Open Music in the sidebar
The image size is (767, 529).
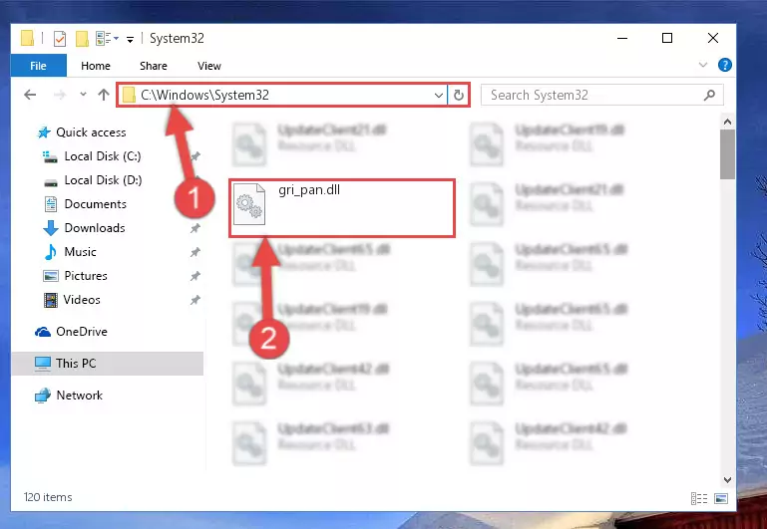[80, 252]
